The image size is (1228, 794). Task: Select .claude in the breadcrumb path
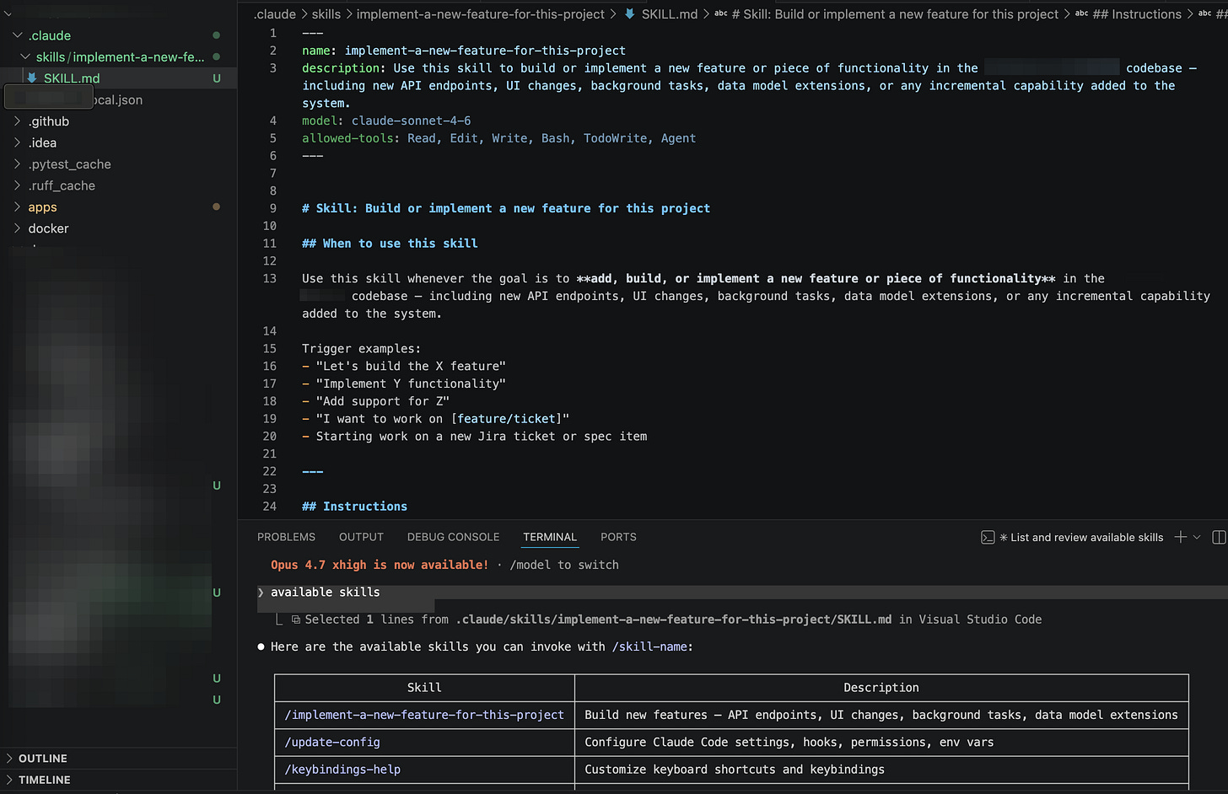(x=275, y=14)
